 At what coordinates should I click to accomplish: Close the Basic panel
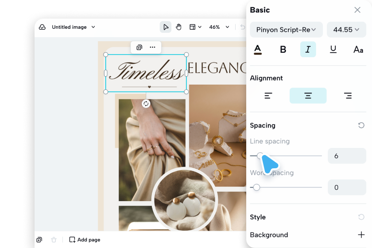(x=357, y=10)
